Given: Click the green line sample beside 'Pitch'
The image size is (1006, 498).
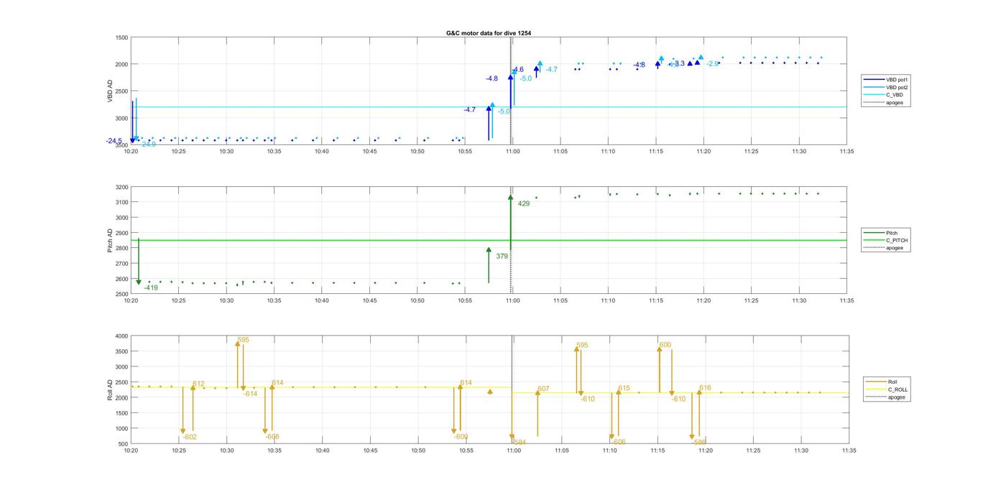Looking at the screenshot, I should [x=874, y=233].
